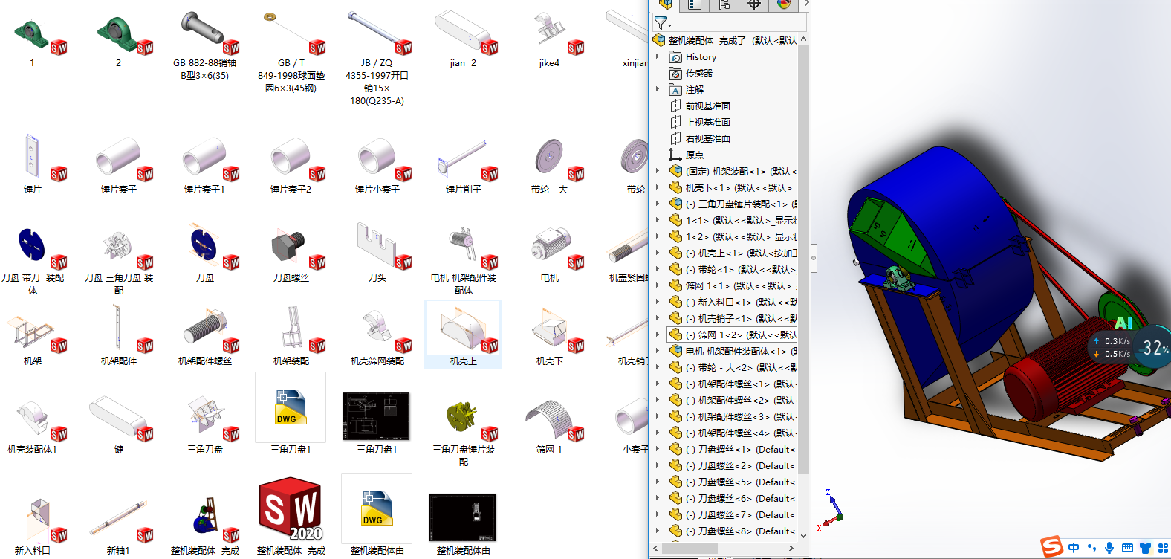Screen dimensions: 1171x559
Task: Select the 传感器 sensors folder icon
Action: [x=675, y=73]
